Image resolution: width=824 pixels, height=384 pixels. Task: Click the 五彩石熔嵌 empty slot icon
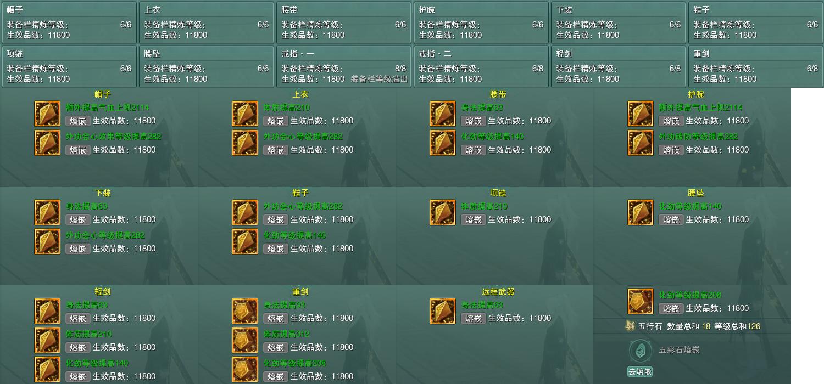pos(640,350)
